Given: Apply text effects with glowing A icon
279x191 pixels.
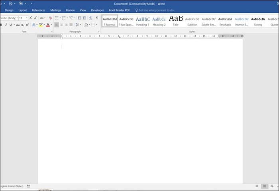Looking at the screenshot, I should coord(33,25).
